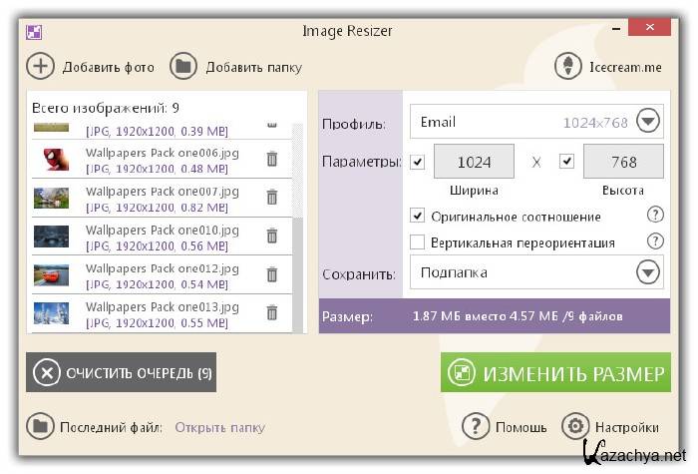Click the width field showing 1024
The image size is (698, 474).
coord(473,162)
